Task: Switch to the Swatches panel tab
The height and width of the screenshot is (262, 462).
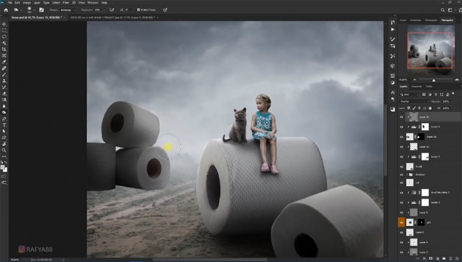Action: 415,20
